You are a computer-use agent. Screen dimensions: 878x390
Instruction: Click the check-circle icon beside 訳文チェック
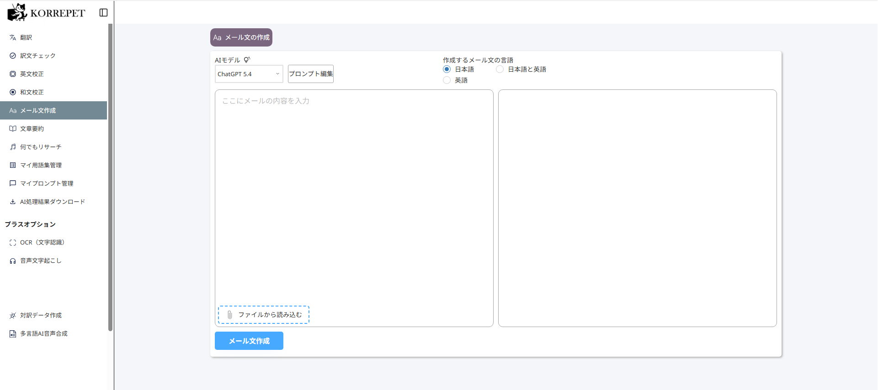[13, 56]
